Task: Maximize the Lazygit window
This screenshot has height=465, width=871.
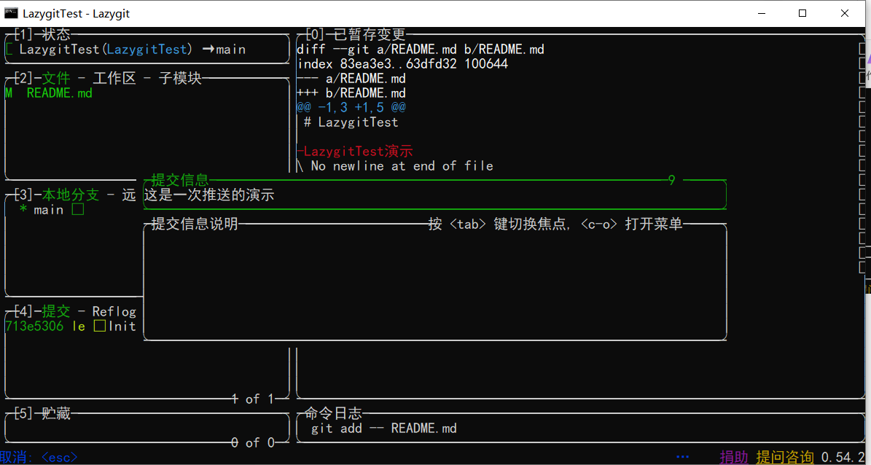Action: point(802,13)
